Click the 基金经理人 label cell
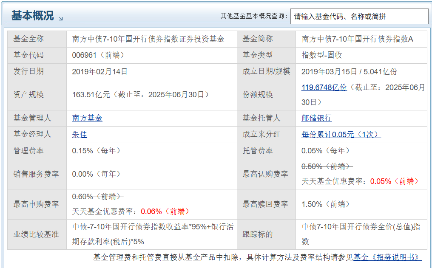Viewport: 432px width, 268px height. [37, 135]
